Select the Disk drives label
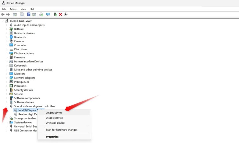 [x=21, y=49]
